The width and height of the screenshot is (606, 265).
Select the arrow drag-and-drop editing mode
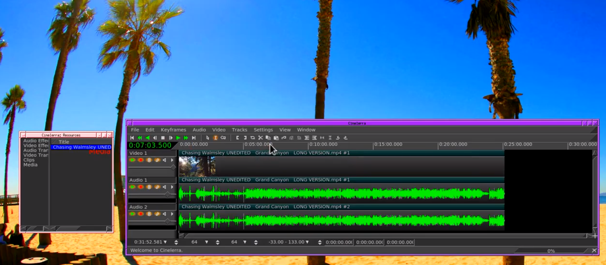(208, 138)
